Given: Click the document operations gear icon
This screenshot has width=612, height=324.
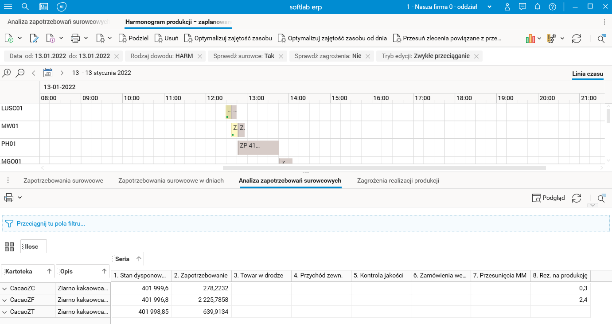Looking at the screenshot, I should coord(101,39).
